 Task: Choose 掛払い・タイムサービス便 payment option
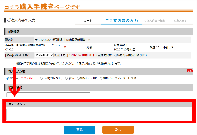(101, 78)
